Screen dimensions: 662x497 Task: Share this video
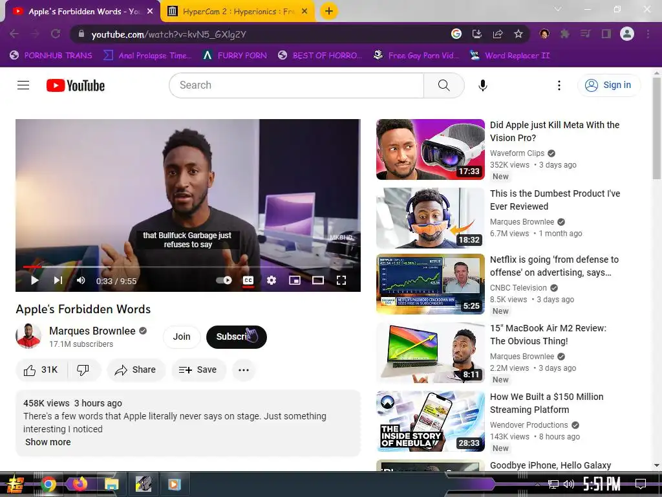(136, 370)
